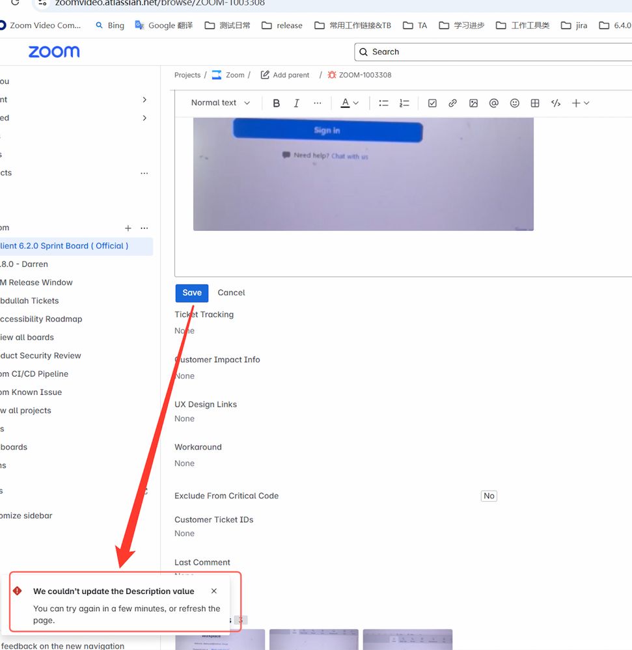This screenshot has width=632, height=650.
Task: Dismiss the error notification
Action: click(214, 591)
